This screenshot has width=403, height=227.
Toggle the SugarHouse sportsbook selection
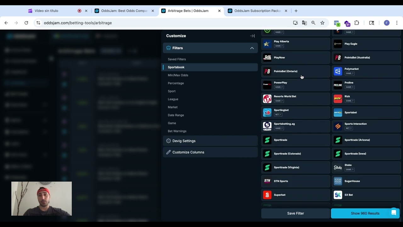tap(366, 181)
